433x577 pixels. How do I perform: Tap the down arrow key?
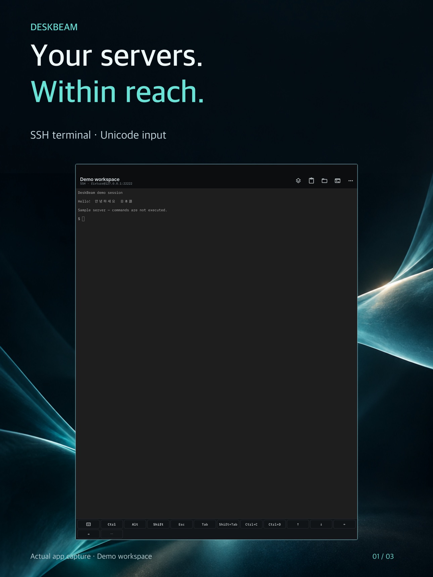click(x=321, y=524)
